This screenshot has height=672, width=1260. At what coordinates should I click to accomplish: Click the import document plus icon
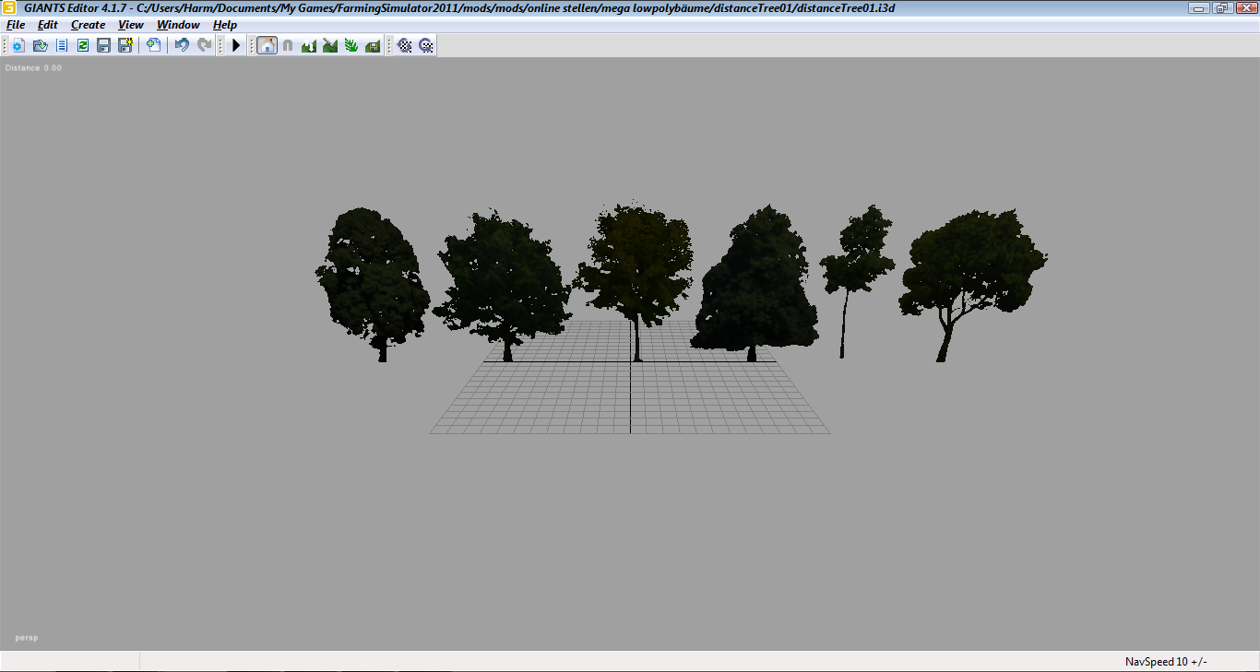click(153, 45)
